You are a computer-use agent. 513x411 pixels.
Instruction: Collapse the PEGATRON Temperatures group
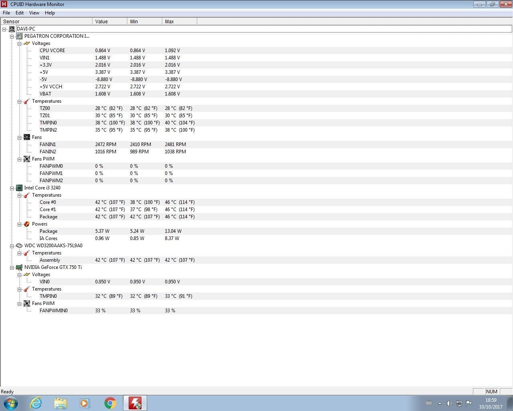tap(19, 102)
